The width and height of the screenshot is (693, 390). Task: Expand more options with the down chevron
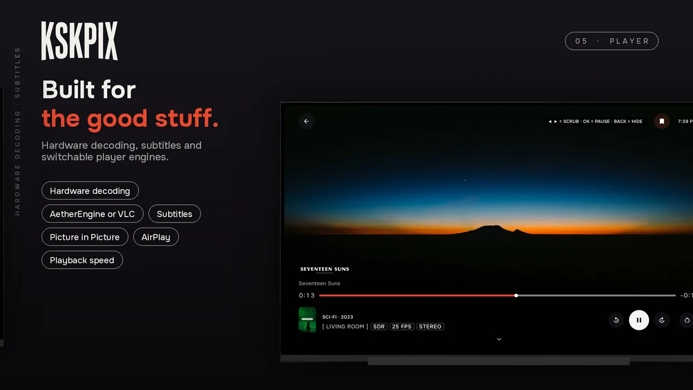[x=499, y=339]
